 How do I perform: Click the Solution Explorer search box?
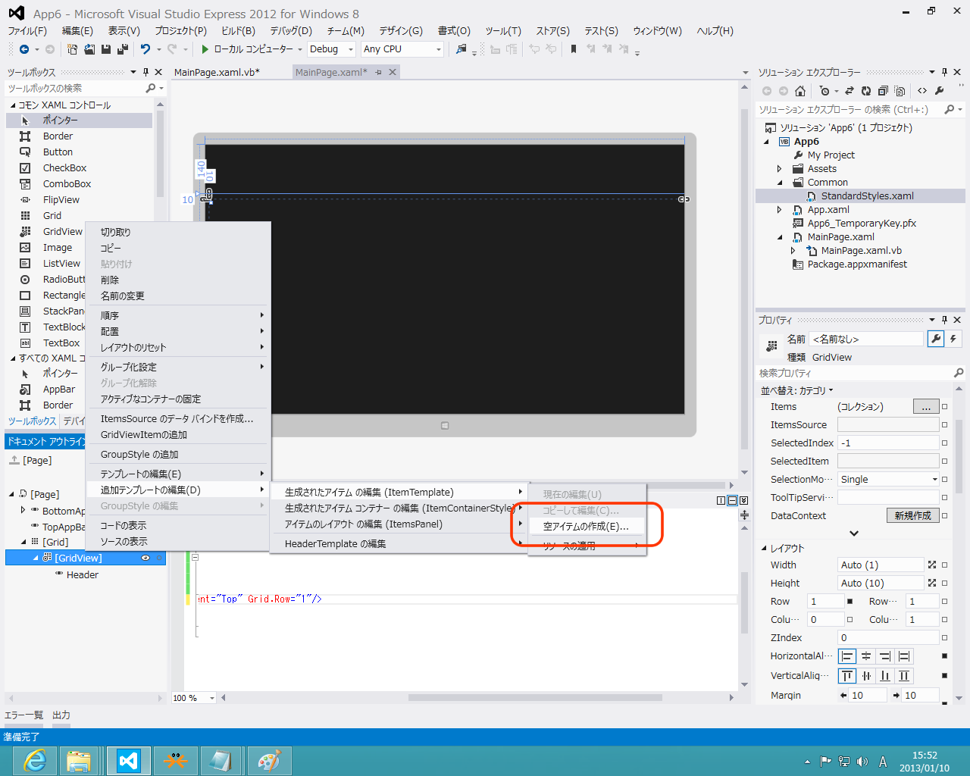click(x=850, y=110)
